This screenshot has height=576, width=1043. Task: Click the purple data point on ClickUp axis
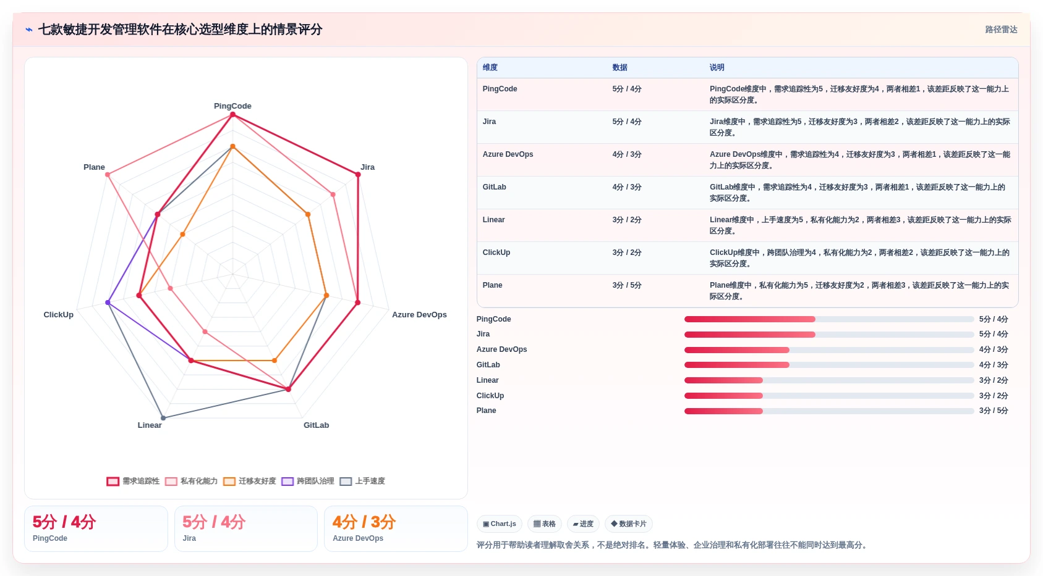(x=108, y=303)
